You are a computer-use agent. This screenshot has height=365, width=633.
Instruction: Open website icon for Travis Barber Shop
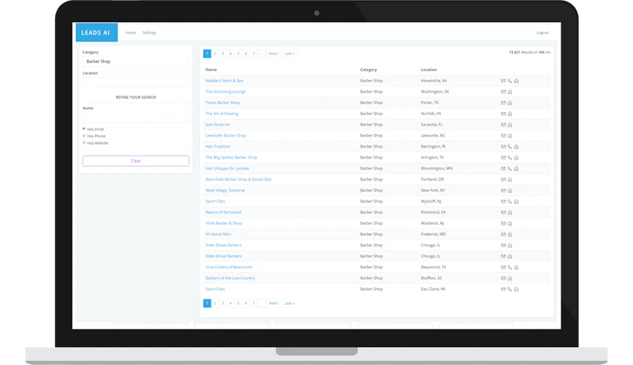[510, 102]
